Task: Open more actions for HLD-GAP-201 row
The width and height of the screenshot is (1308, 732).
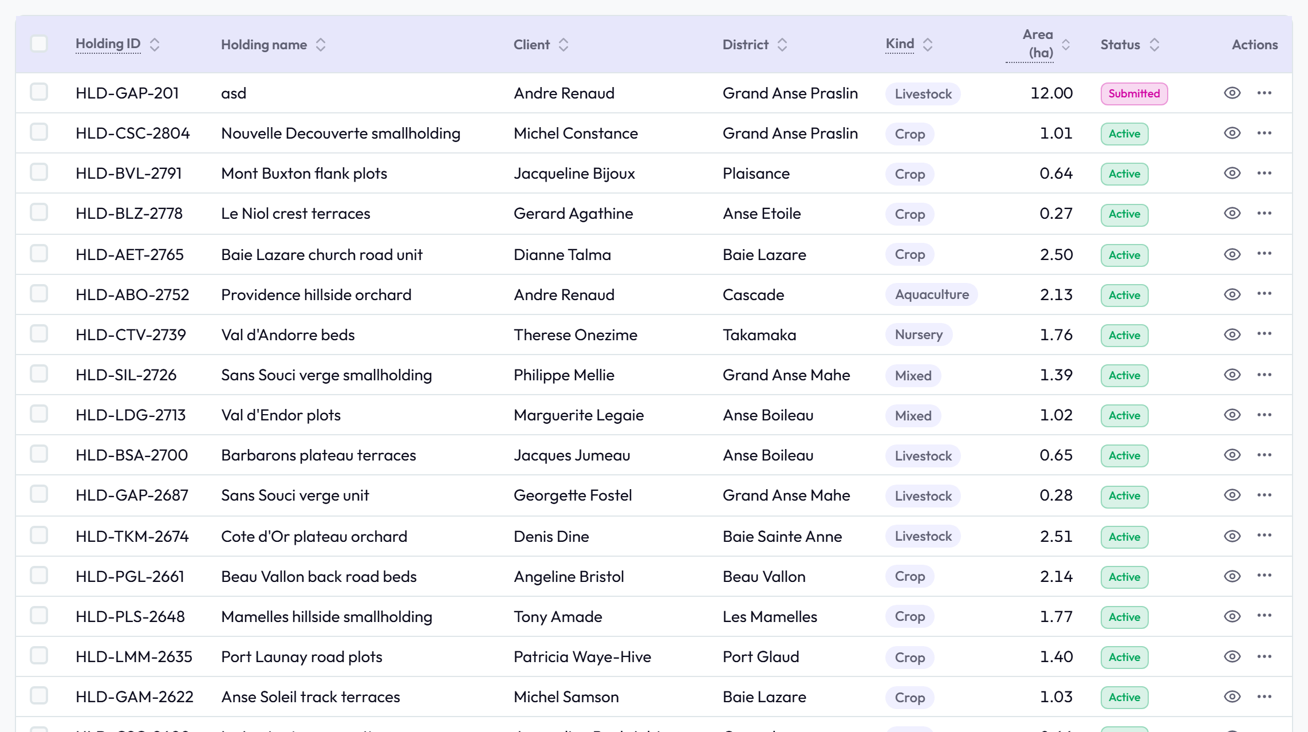Action: 1264,93
